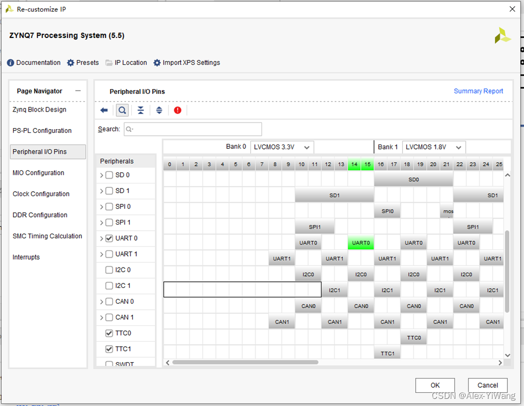Viewport: 524px width, 406px height.
Task: Go to SMC Timing Calculation page
Action: [x=47, y=236]
